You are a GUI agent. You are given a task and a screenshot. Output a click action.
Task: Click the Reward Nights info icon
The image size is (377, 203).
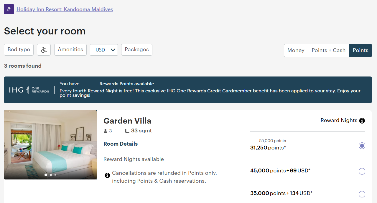coord(362,120)
